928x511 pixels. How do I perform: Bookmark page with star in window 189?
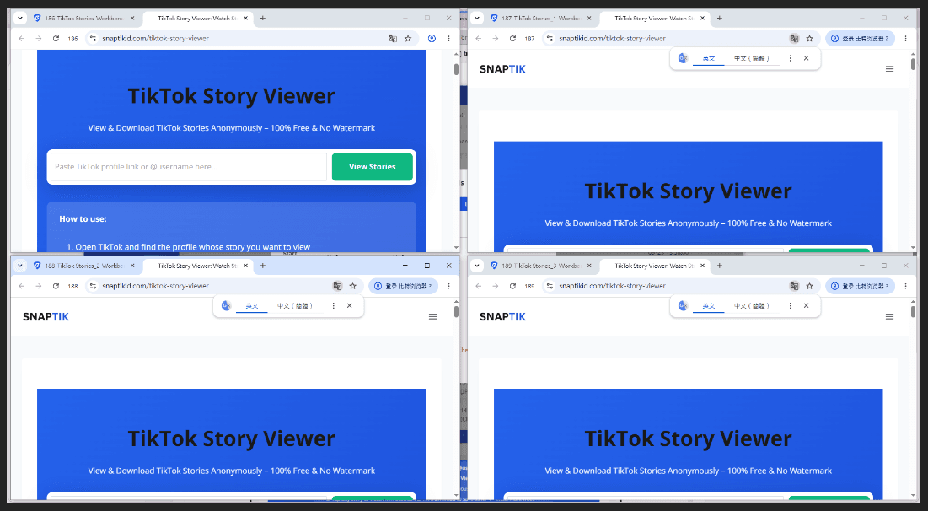click(x=810, y=286)
